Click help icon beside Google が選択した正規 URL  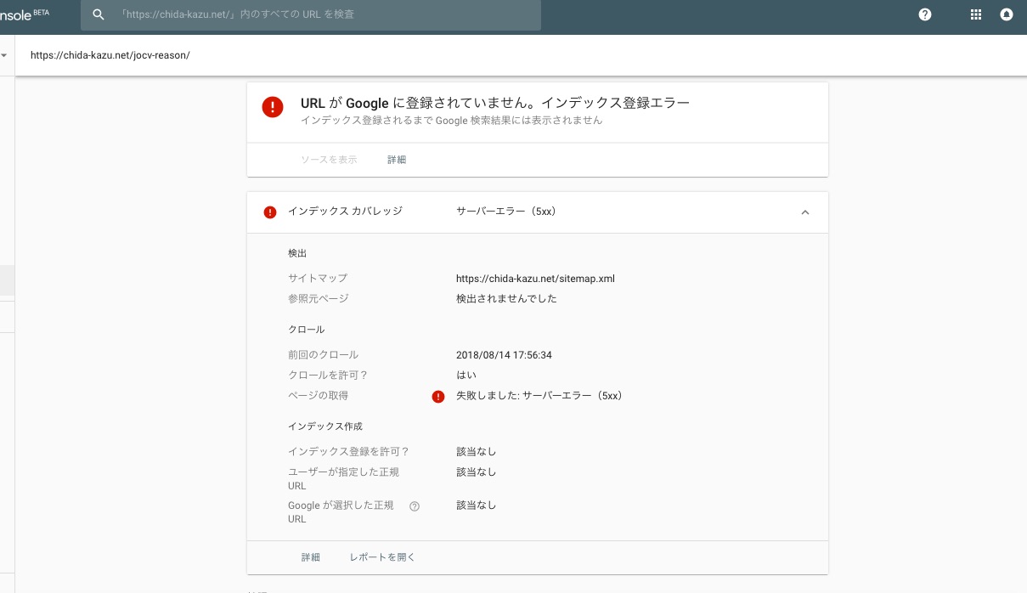coord(415,506)
